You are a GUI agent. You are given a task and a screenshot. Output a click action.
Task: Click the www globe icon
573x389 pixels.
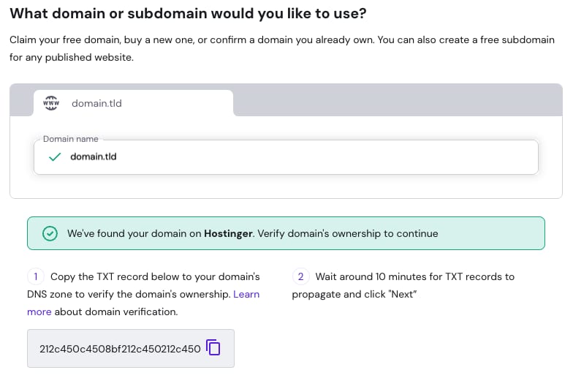52,103
